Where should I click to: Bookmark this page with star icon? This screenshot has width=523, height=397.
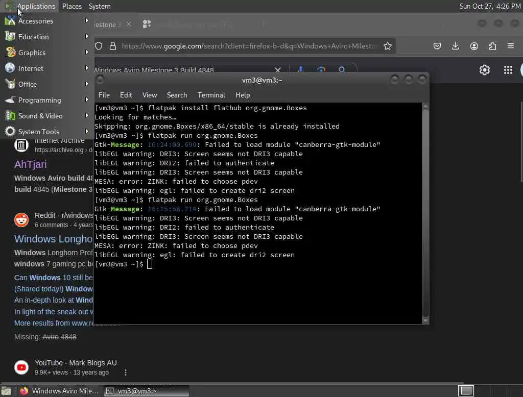[388, 46]
